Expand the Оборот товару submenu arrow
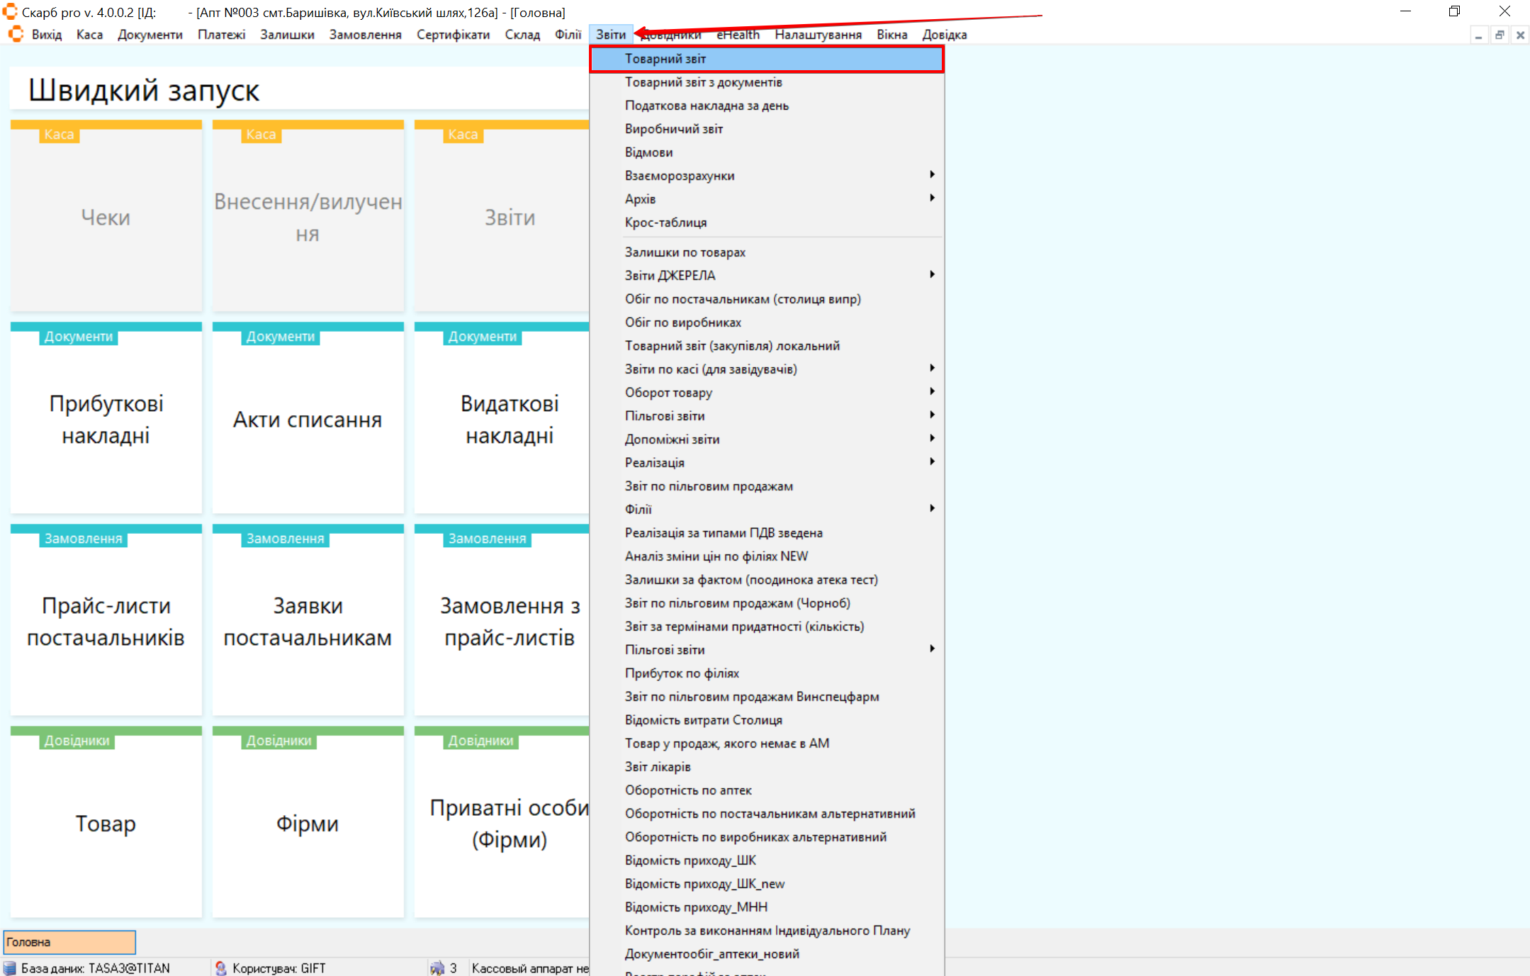Image resolution: width=1530 pixels, height=976 pixels. [932, 392]
